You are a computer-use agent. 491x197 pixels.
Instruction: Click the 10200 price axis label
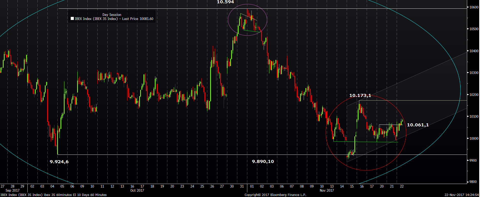pos(474,95)
